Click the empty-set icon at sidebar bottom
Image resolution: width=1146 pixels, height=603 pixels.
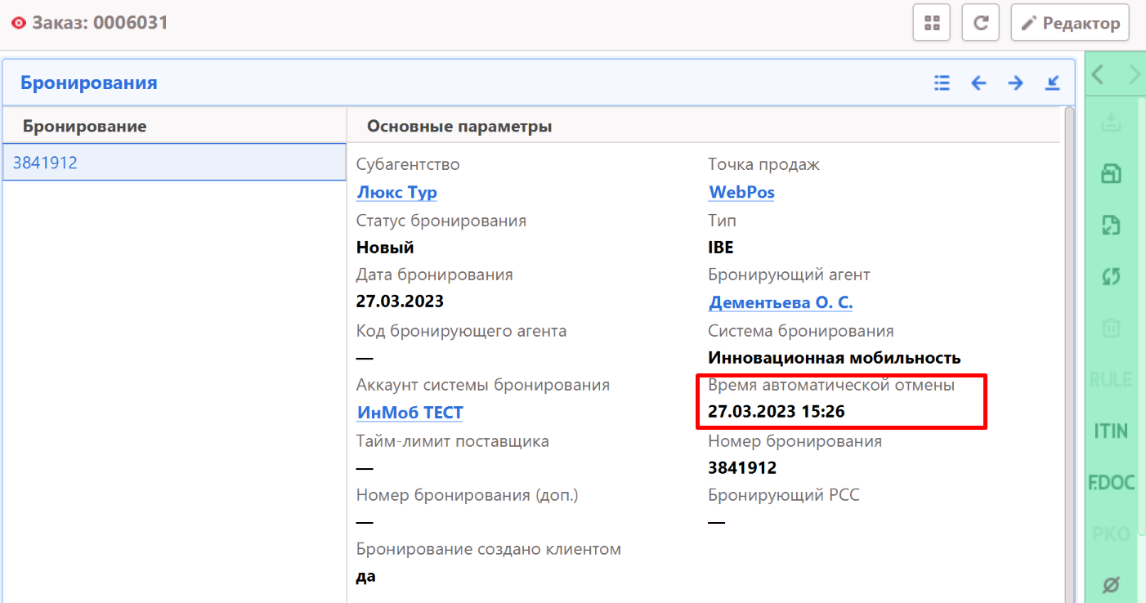tap(1111, 584)
